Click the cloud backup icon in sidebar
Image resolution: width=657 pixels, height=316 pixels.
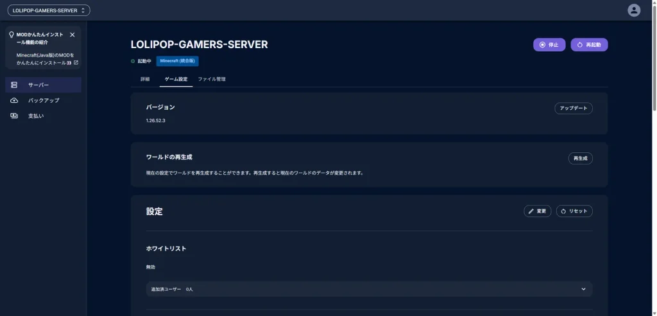coord(14,100)
